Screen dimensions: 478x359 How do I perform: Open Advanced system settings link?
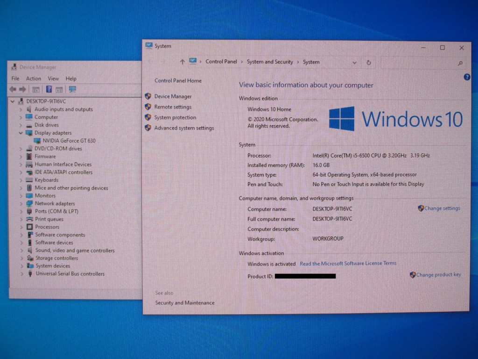[184, 128]
